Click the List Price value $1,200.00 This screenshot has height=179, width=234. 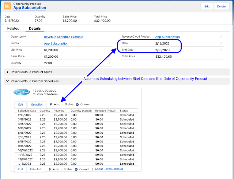51,50
